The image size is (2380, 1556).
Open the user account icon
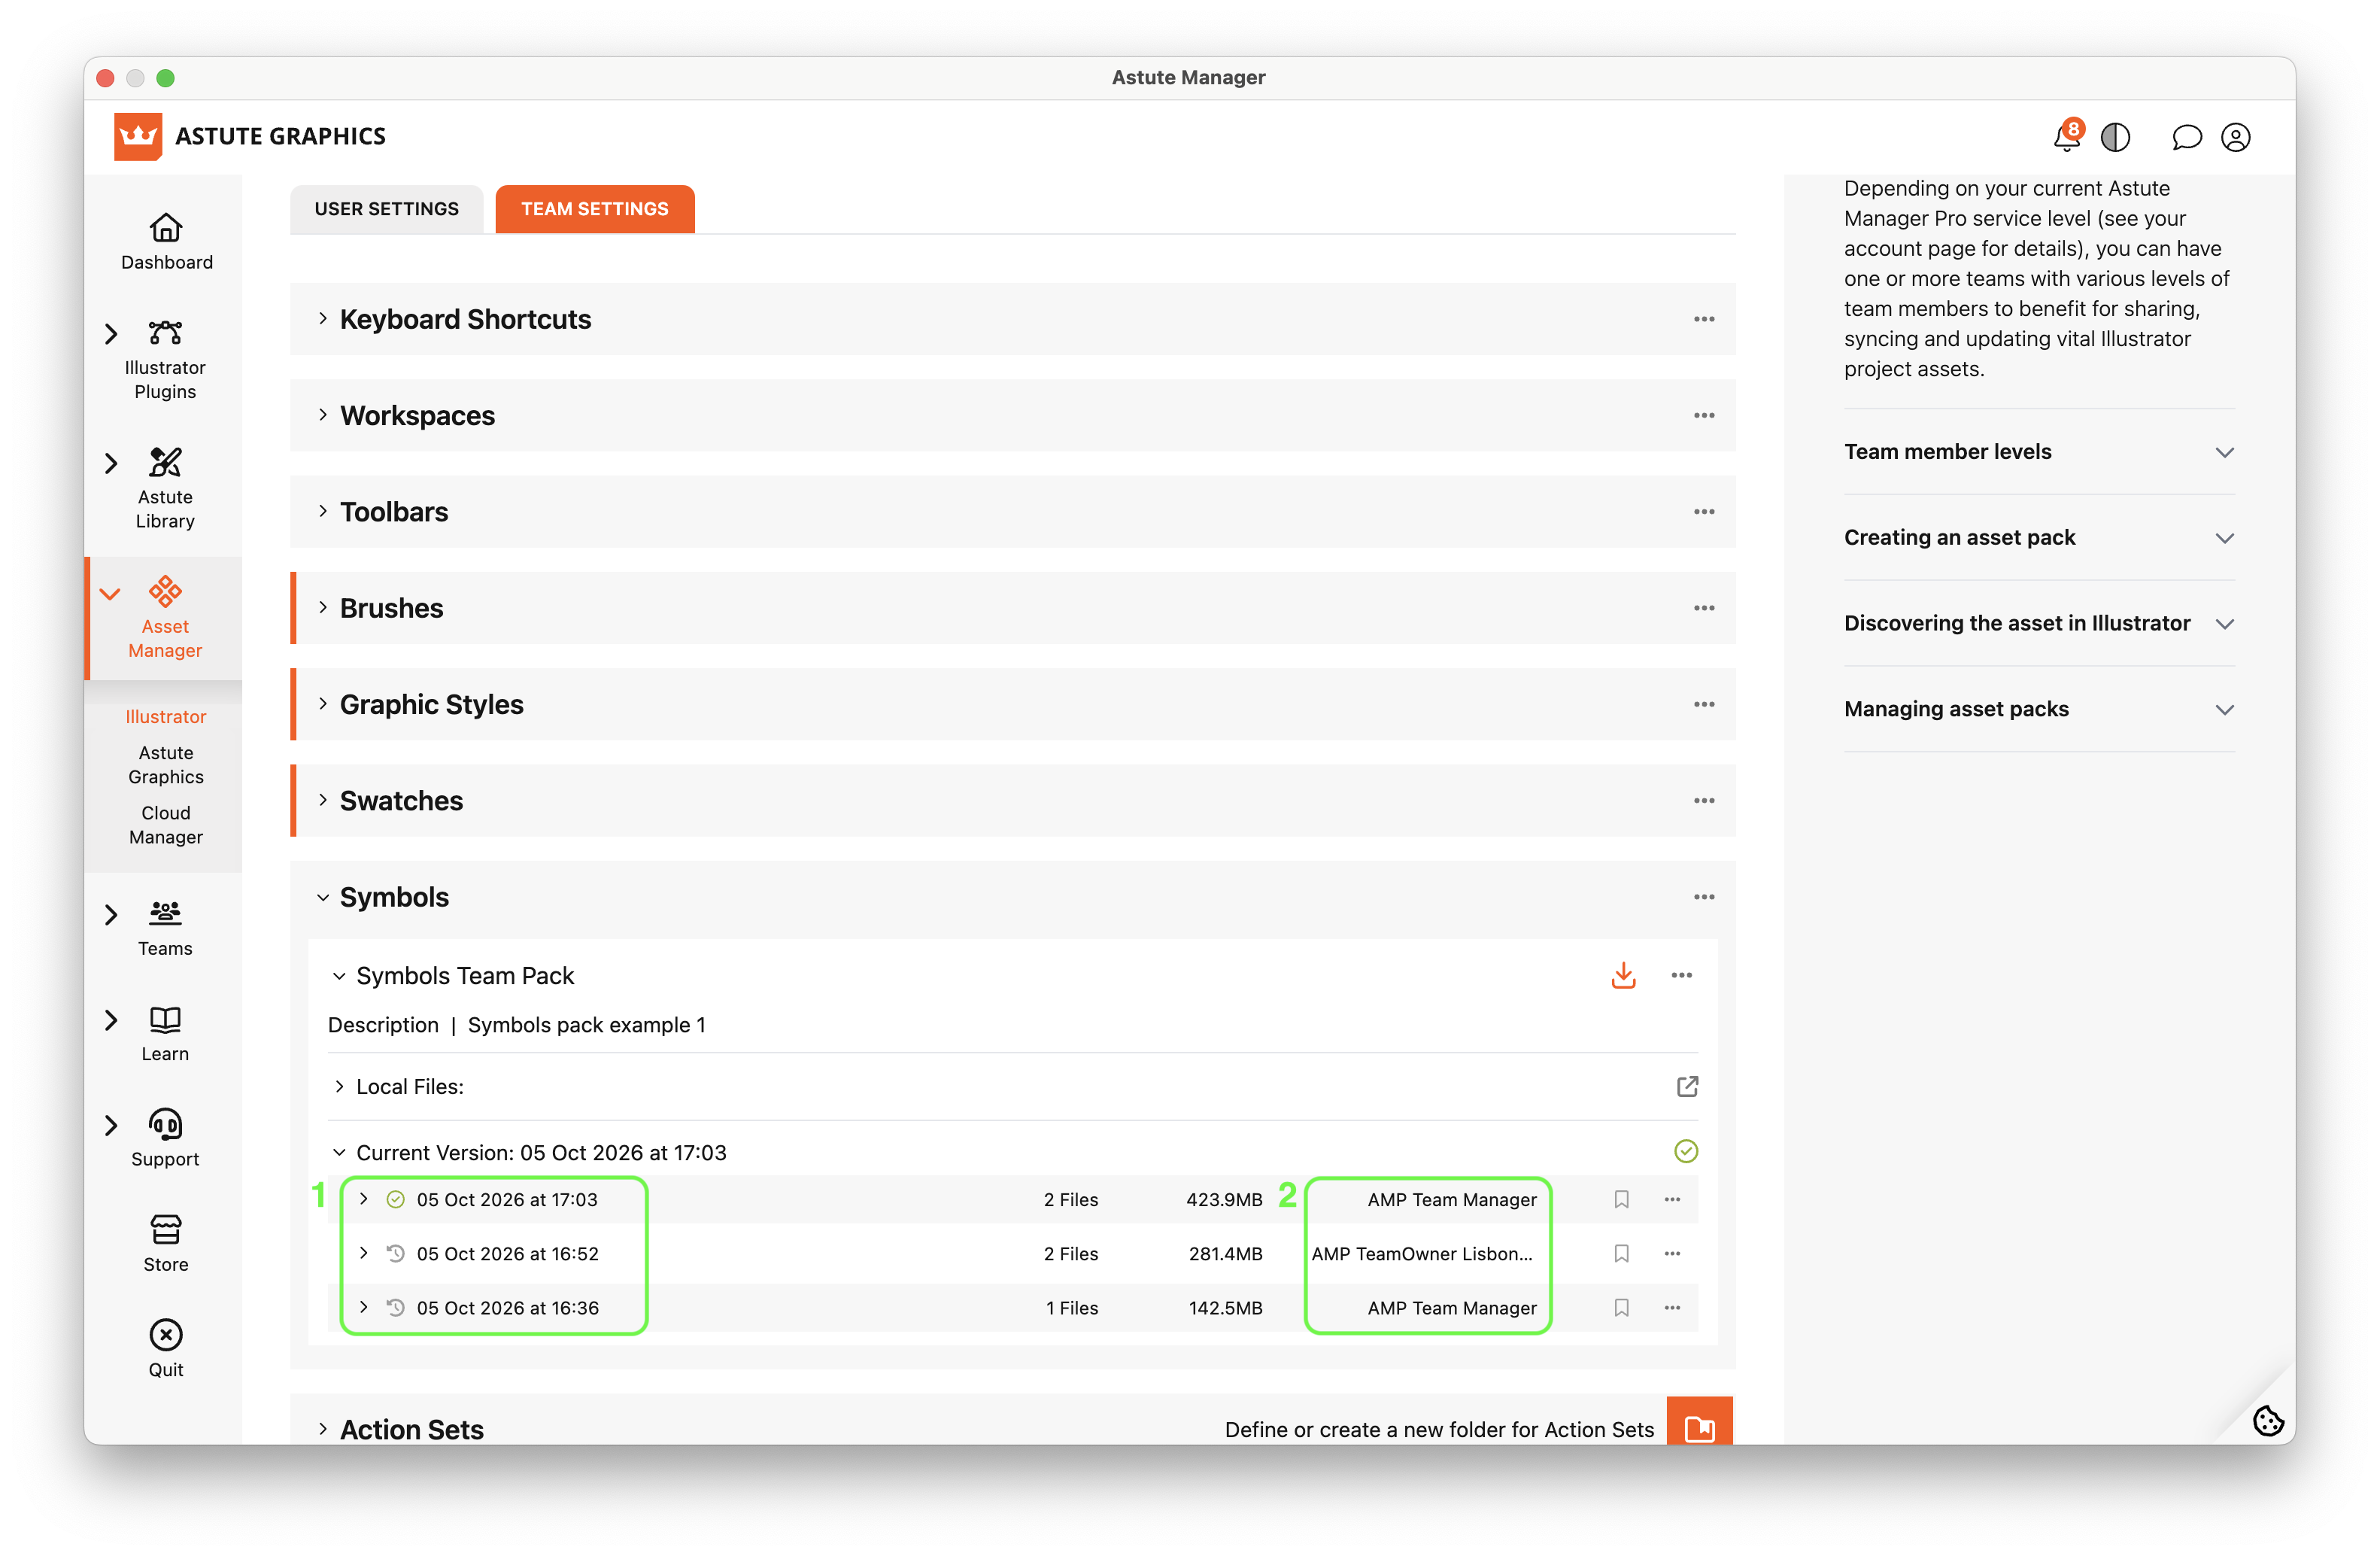click(2235, 137)
